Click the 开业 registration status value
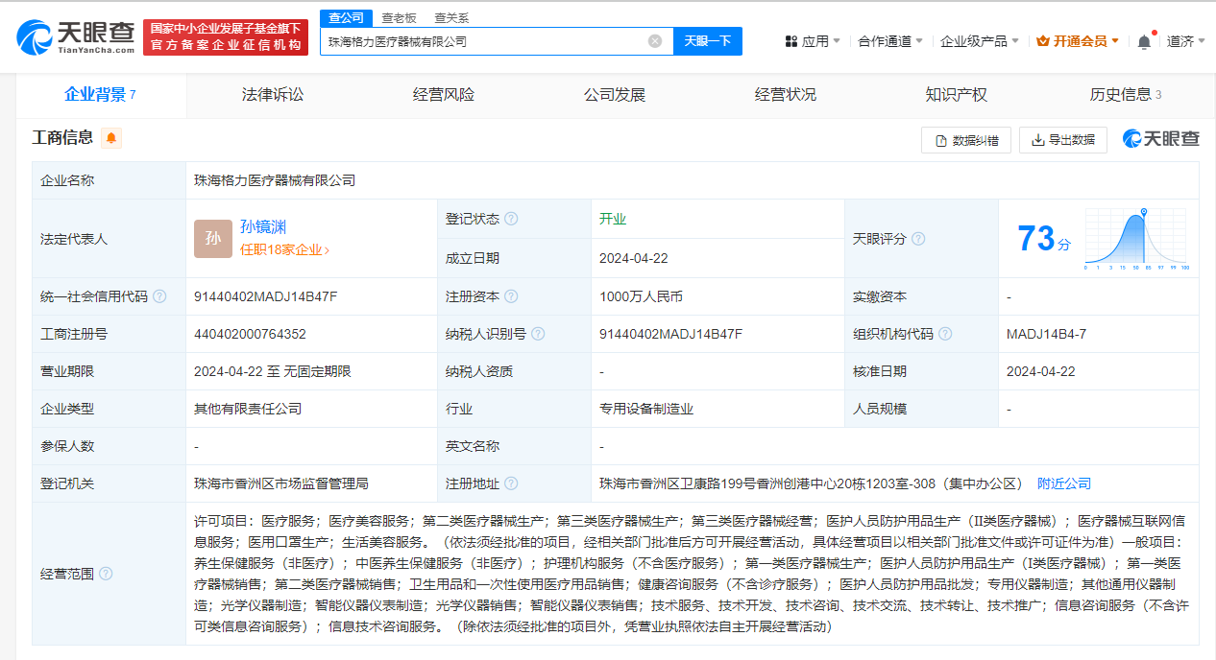1216x660 pixels. [x=613, y=219]
